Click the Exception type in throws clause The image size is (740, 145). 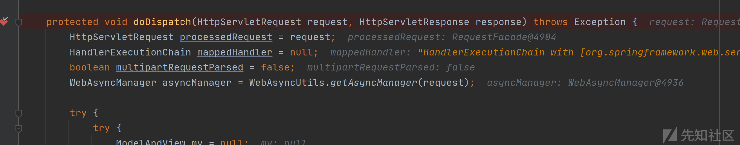(x=600, y=22)
